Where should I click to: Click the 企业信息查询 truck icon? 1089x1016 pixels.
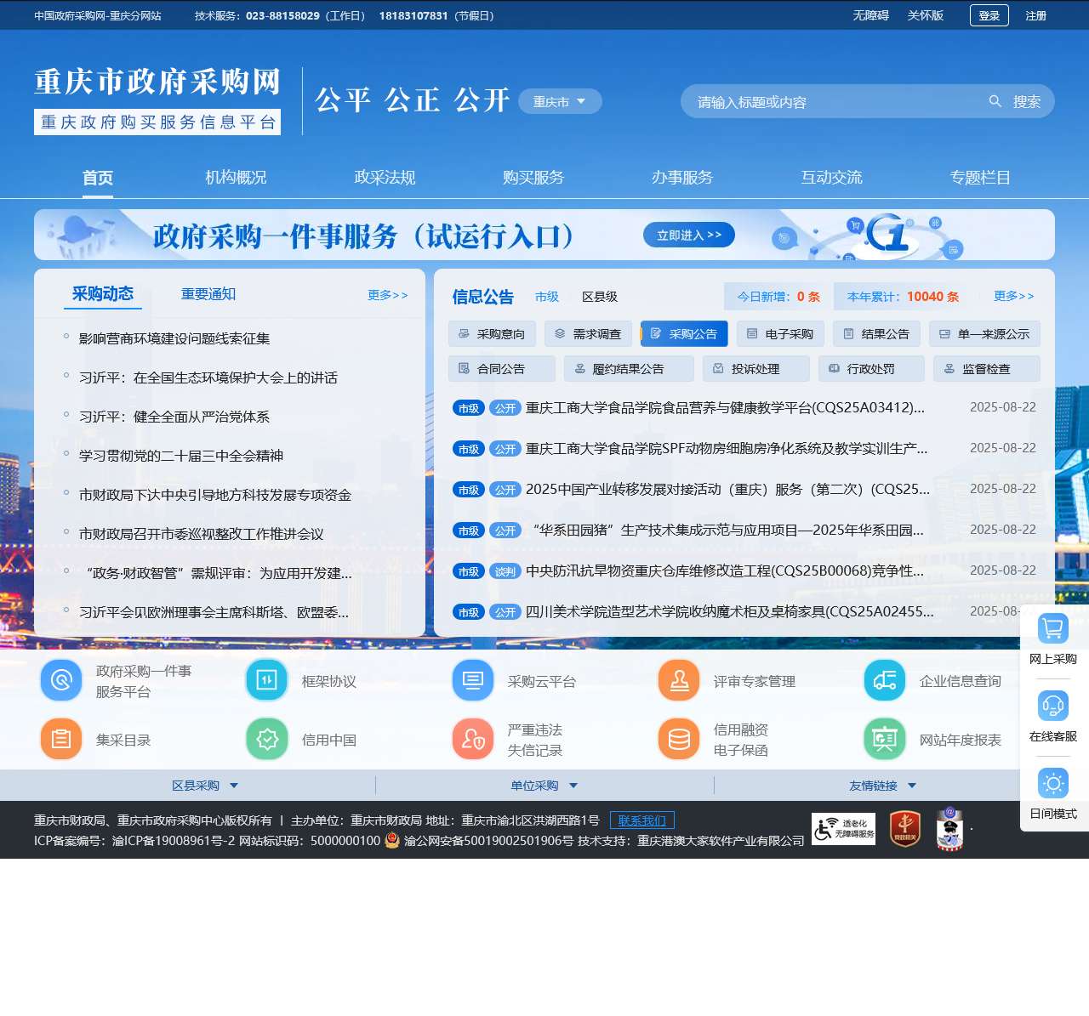tap(884, 680)
